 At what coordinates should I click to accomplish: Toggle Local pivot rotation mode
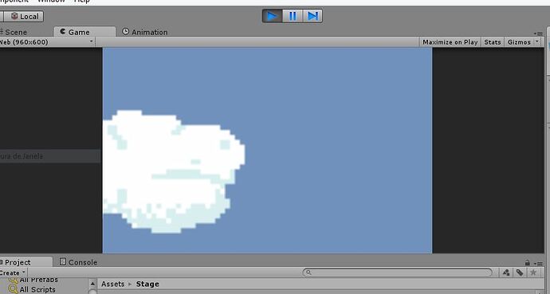pos(24,17)
